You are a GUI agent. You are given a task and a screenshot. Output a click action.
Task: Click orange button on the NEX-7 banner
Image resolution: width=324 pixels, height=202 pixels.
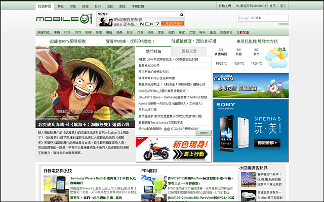coord(172,24)
